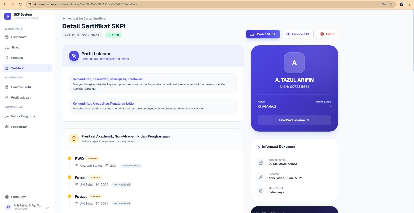Click the Prestasi award ribbon icon
414x213 pixels.
pyautogui.click(x=74, y=138)
